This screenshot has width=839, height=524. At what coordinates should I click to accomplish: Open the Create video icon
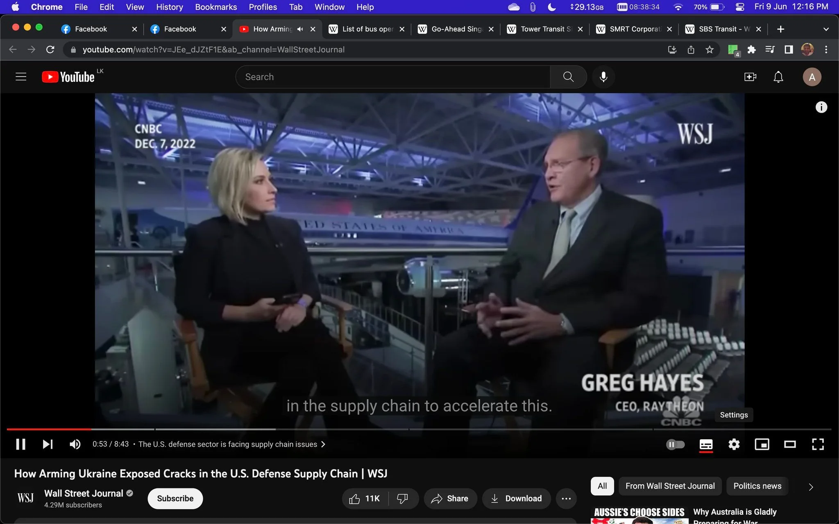(750, 77)
